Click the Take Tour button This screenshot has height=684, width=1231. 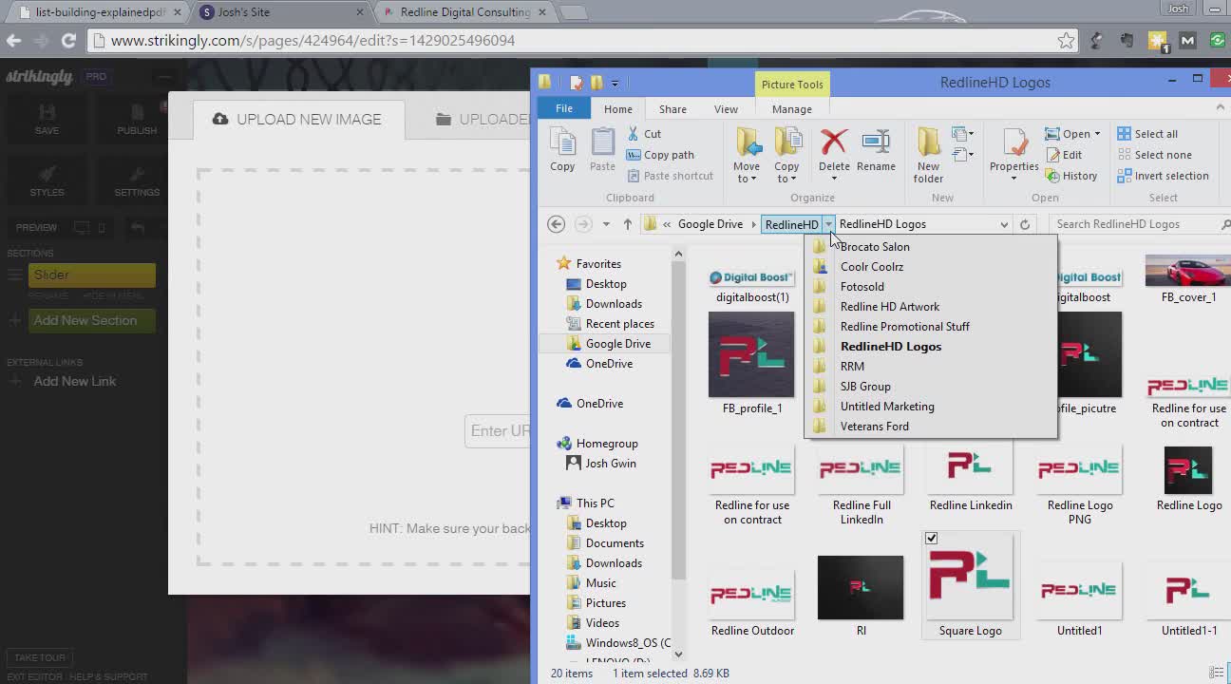click(40, 657)
